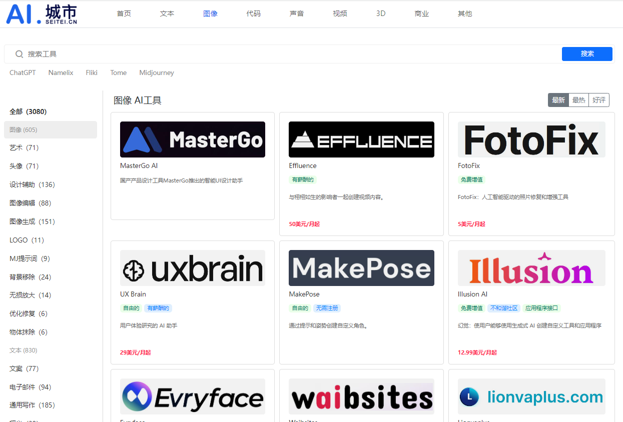Select the 图像 navigation tab
The image size is (623, 422).
click(x=210, y=13)
